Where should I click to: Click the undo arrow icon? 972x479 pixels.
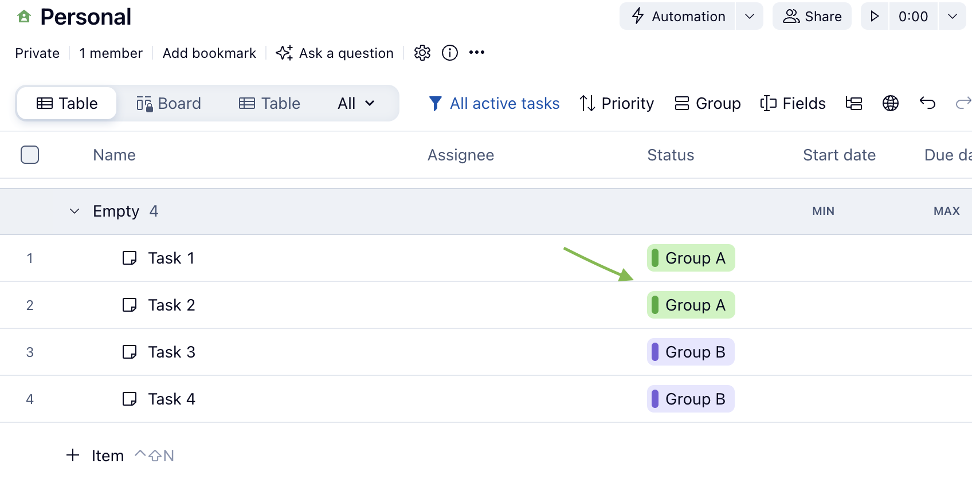tap(927, 103)
